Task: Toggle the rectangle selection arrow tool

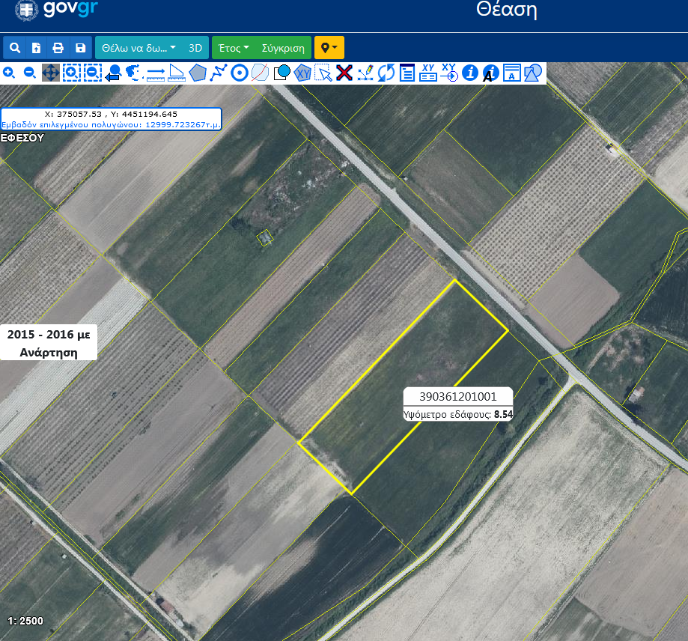Action: 323,73
